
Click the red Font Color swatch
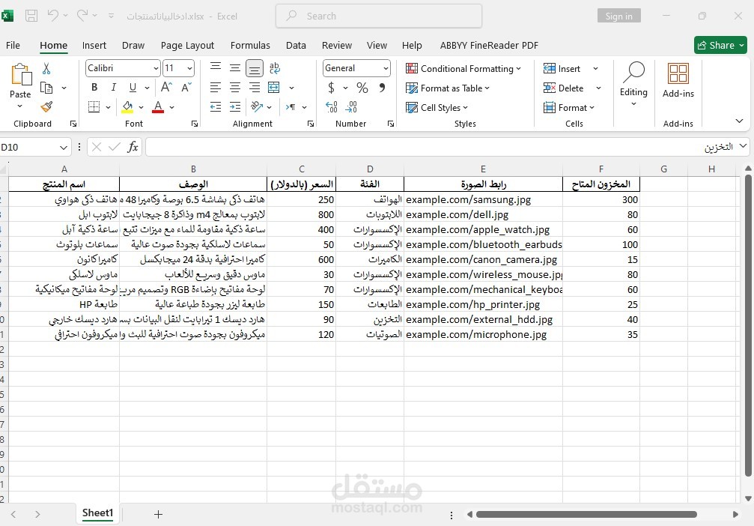pos(158,107)
